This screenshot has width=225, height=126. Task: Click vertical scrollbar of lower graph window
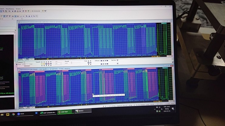click(173, 84)
